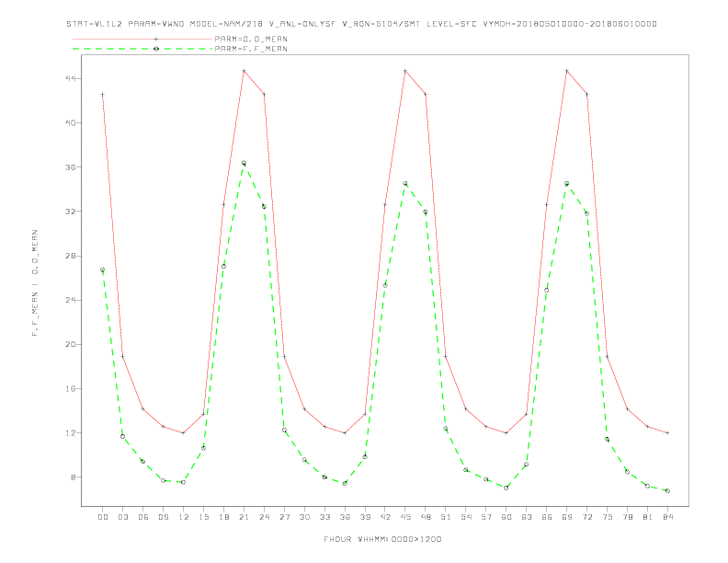Click x-axis tick label 75
The height and width of the screenshot is (563, 728).
(608, 517)
